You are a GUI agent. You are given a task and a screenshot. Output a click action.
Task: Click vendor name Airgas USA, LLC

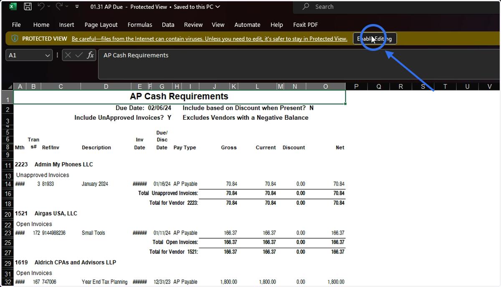pyautogui.click(x=56, y=214)
